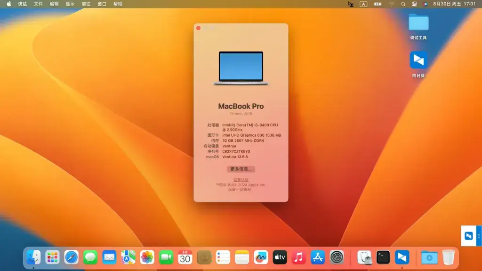Viewport: 482px width, 271px height.
Task: Open the screen sharing status icon
Action: coord(350,4)
